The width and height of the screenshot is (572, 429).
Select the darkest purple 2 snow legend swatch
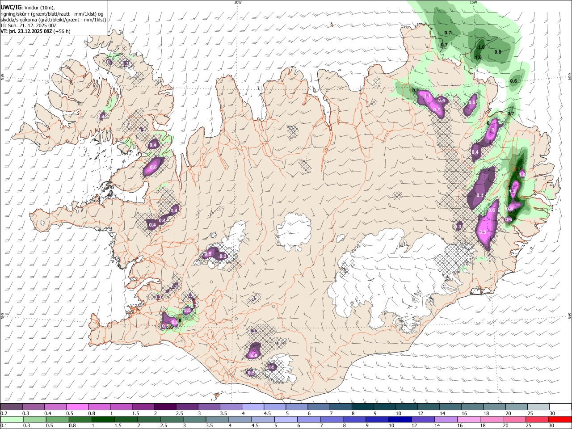165,407
